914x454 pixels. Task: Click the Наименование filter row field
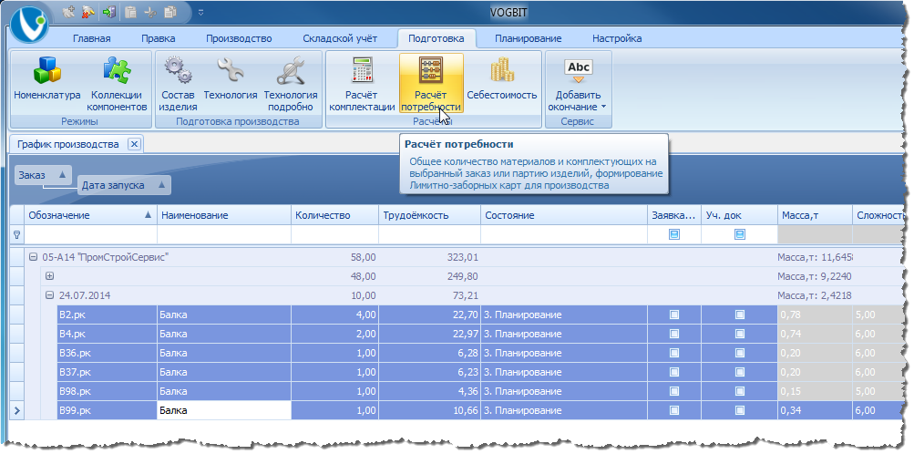pos(224,234)
